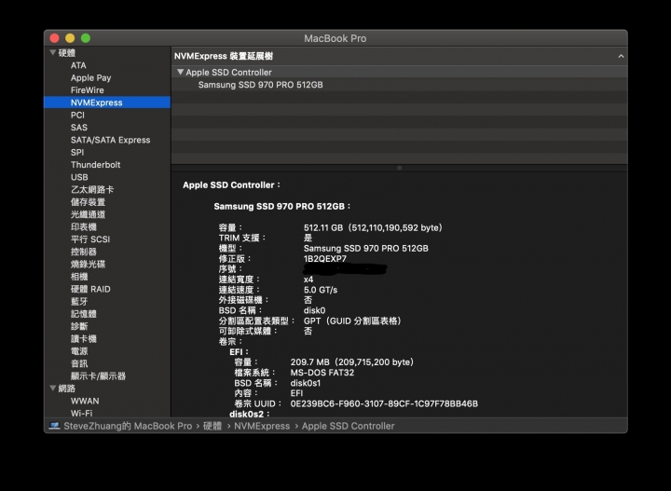Select 電源 power in the sidebar
This screenshot has width=671, height=491.
coord(79,350)
